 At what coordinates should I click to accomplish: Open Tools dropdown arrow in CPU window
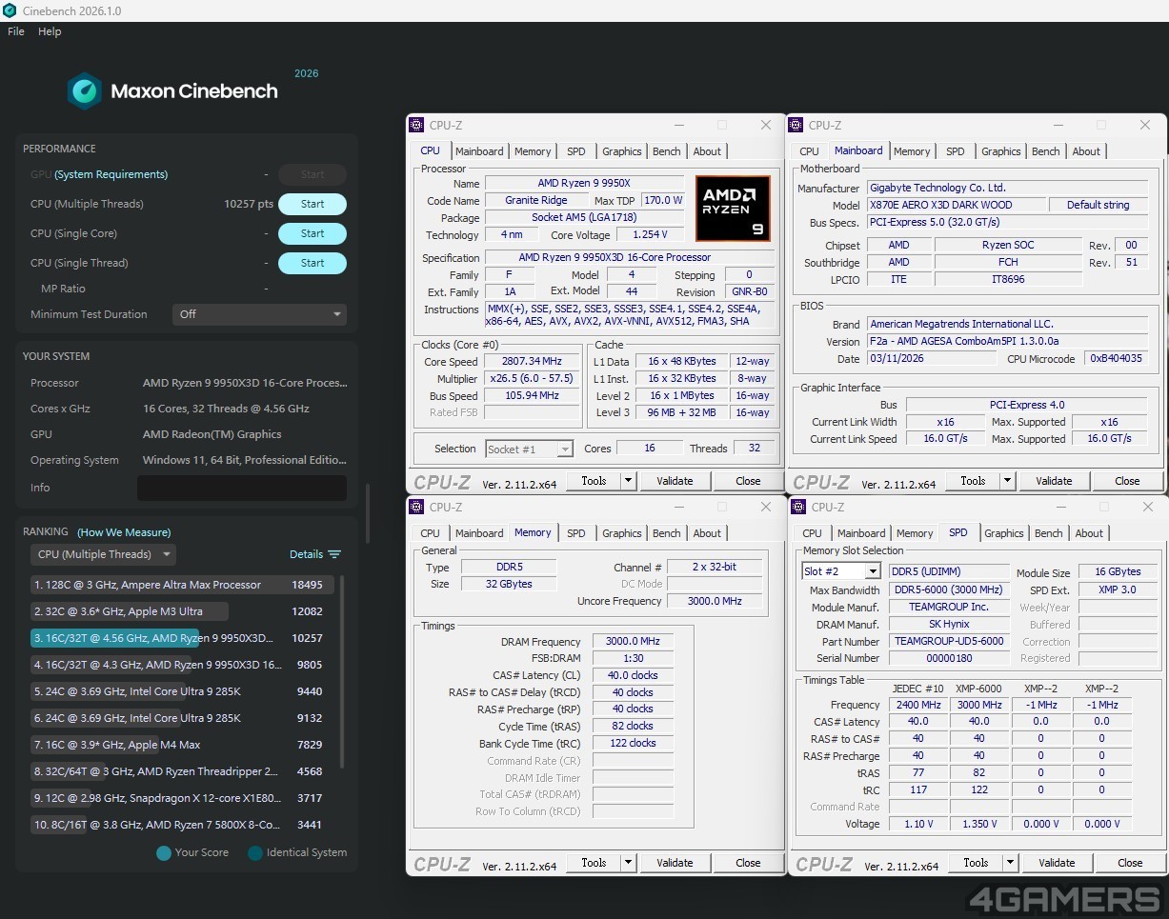[x=628, y=481]
